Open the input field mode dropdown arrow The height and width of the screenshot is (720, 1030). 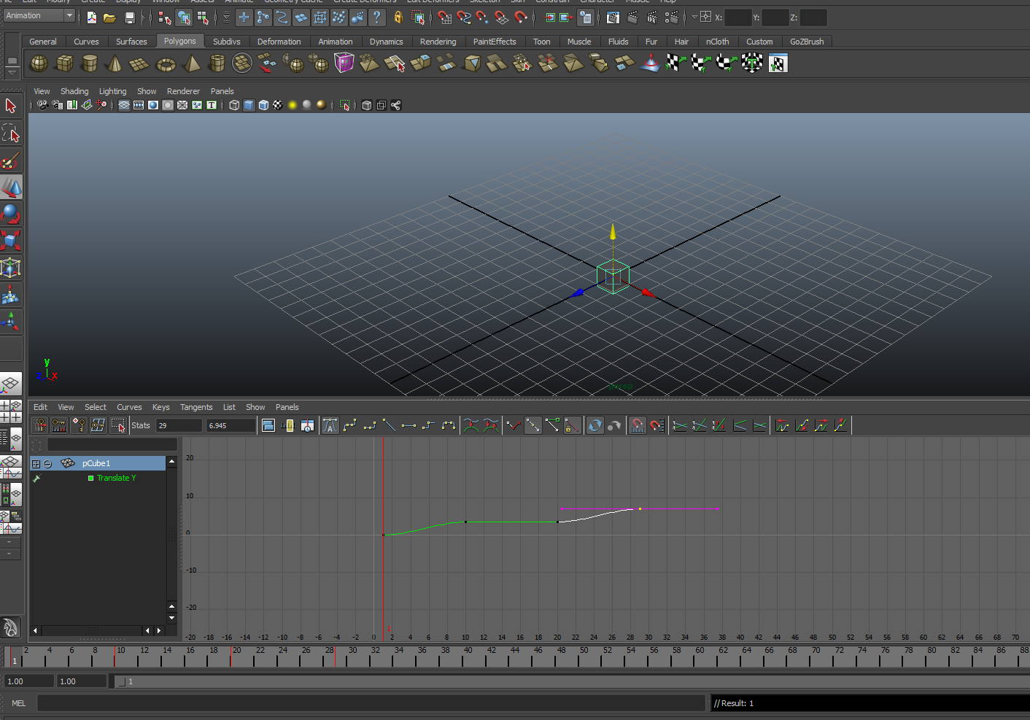tap(694, 17)
